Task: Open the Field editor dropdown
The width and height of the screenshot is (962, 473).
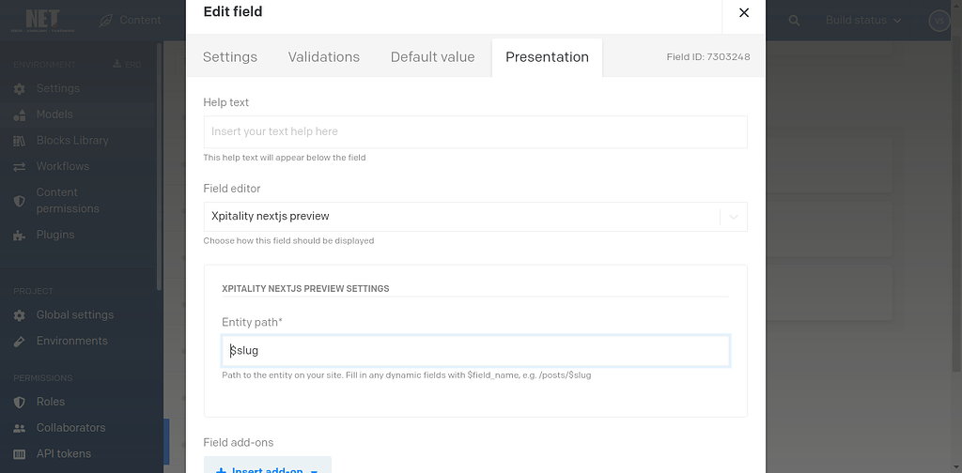Action: [x=475, y=217]
